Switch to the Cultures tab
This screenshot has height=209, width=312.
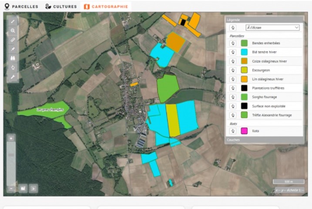click(x=61, y=7)
